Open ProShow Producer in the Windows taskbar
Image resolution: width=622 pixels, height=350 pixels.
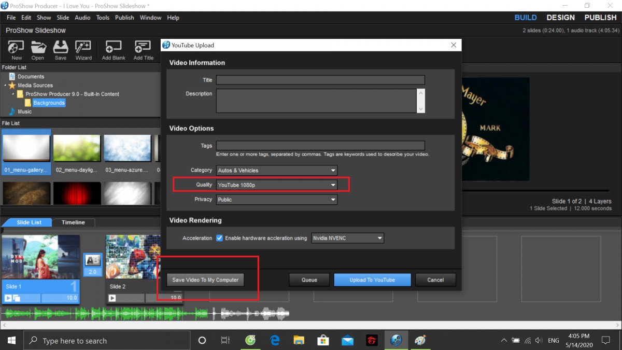[397, 341]
